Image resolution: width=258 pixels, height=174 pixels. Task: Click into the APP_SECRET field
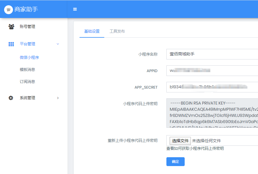(212, 87)
